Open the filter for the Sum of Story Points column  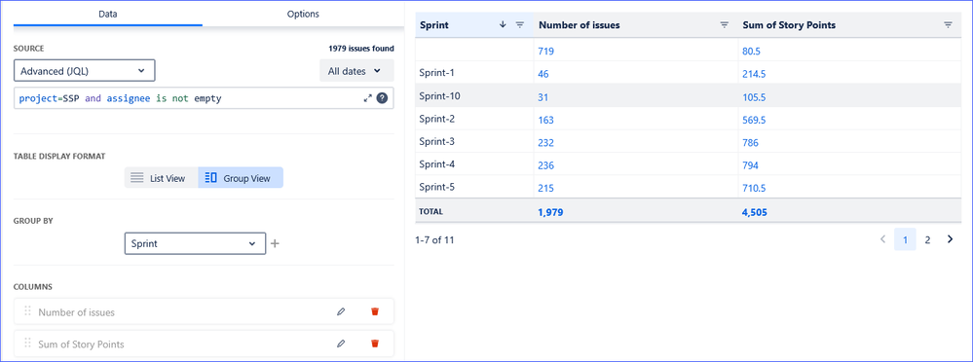[x=948, y=24]
